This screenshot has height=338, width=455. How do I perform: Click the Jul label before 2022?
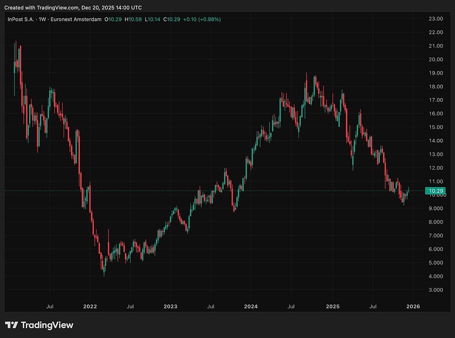tap(50, 306)
